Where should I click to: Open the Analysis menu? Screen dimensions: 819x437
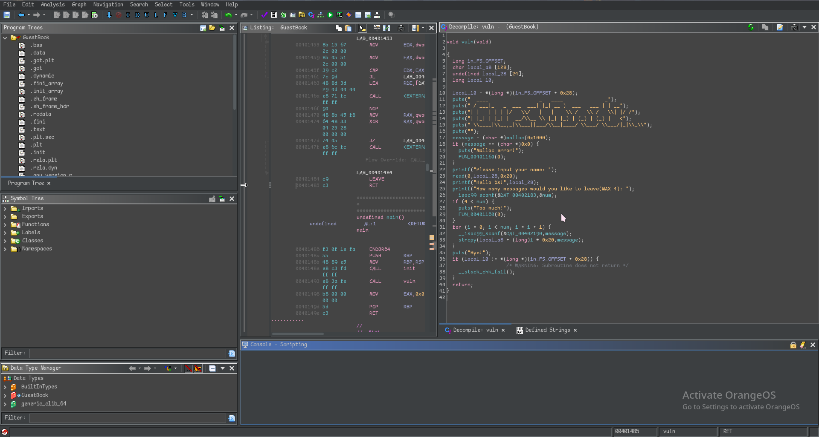52,4
